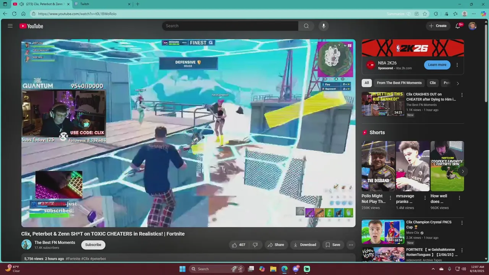
Task: Open options for How well does short
Action: point(459,198)
